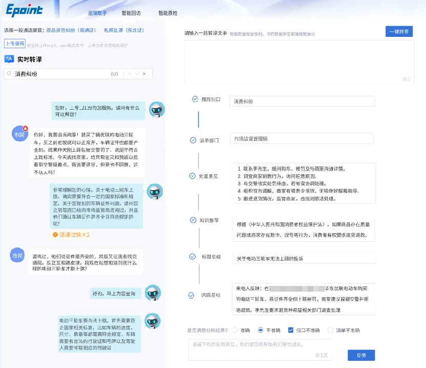Image resolution: width=426 pixels, height=368 pixels.
Task: Switch to the 座席助手 tab
Action: pyautogui.click(x=97, y=13)
